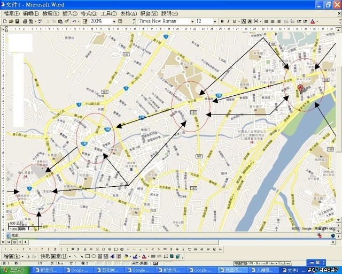Toggle Character Border formatting
This screenshot has width=342, height=274.
pos(244,21)
